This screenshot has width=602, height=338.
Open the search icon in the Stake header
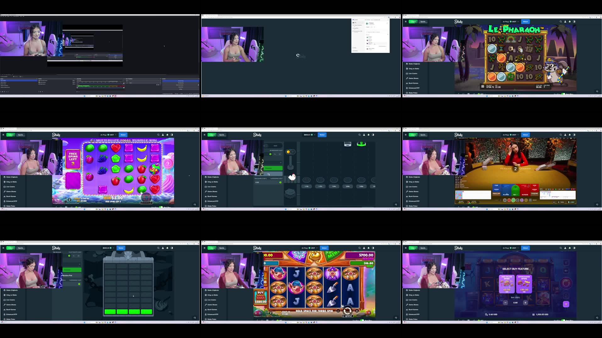(x=561, y=21)
